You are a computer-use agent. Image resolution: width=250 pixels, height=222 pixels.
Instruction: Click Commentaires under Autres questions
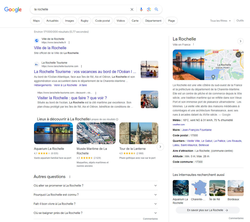coord(150,219)
